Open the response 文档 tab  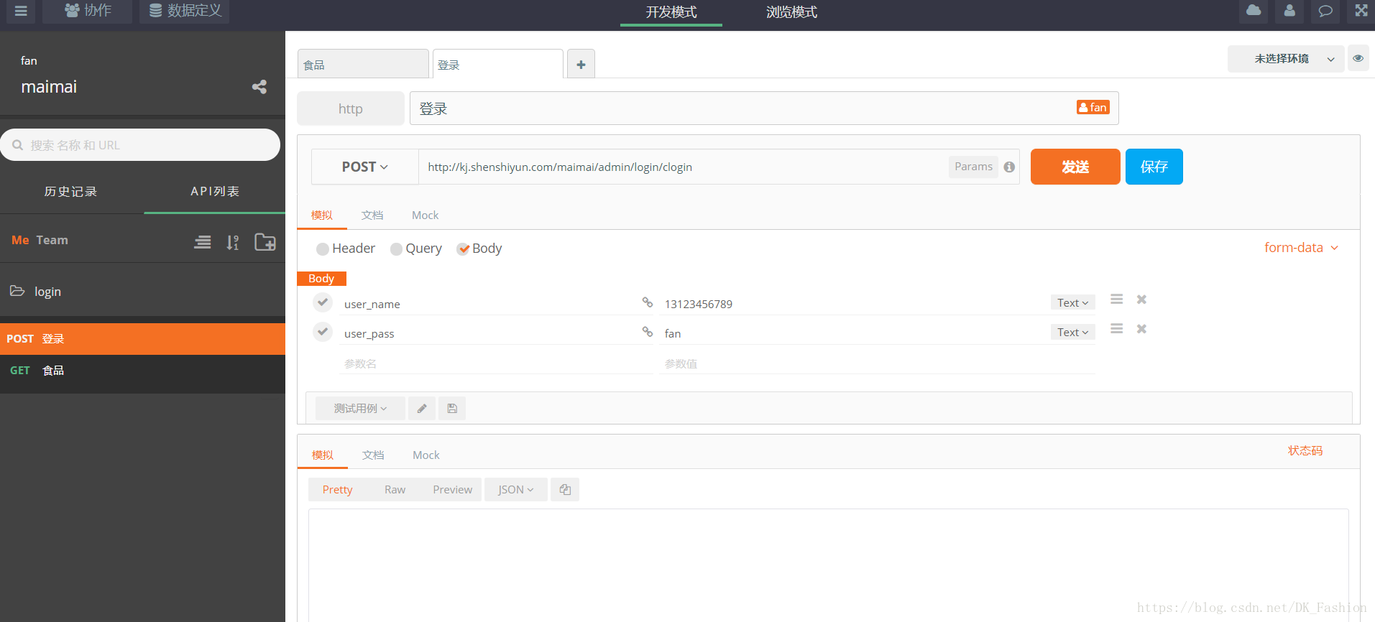pos(373,455)
